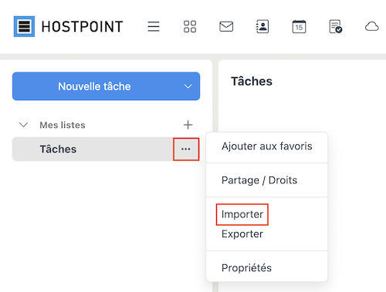Choose Ajouter aux favoris menu entry

coord(267,146)
